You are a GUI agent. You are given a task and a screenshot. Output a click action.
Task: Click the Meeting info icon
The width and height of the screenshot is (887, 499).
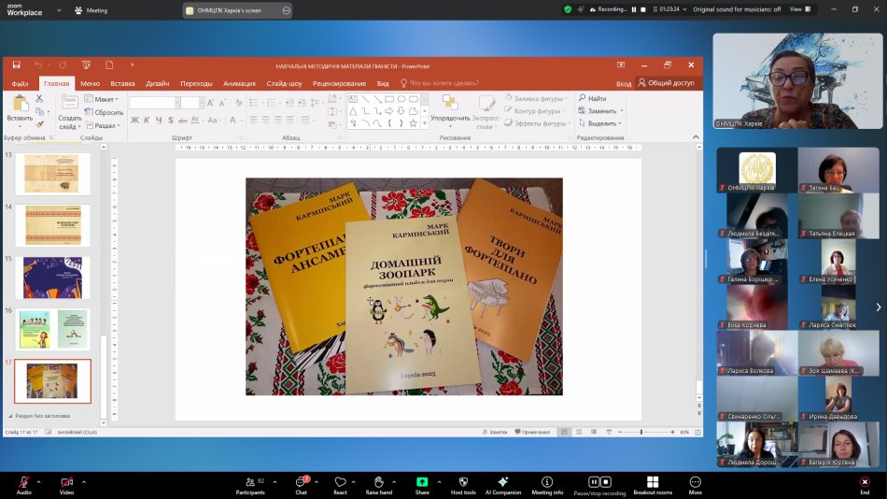click(x=547, y=481)
